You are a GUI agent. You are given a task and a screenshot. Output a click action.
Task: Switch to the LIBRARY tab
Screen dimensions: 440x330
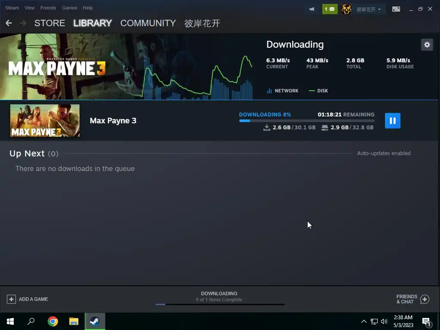coord(93,23)
